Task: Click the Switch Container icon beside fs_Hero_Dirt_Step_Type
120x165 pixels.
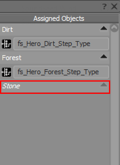Action: [x=6, y=44]
